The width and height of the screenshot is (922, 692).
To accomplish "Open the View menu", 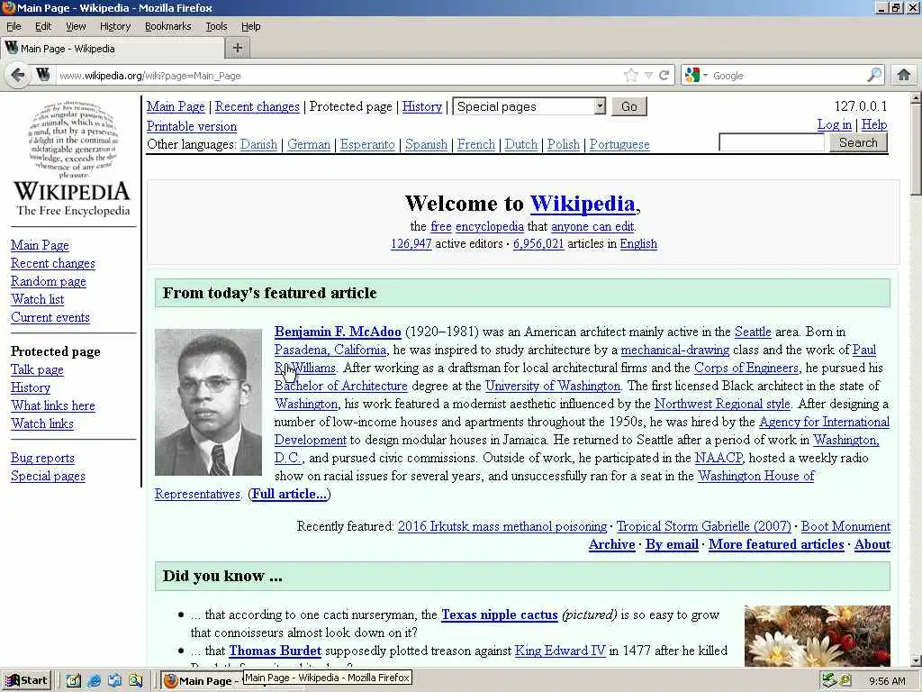I will tap(76, 26).
